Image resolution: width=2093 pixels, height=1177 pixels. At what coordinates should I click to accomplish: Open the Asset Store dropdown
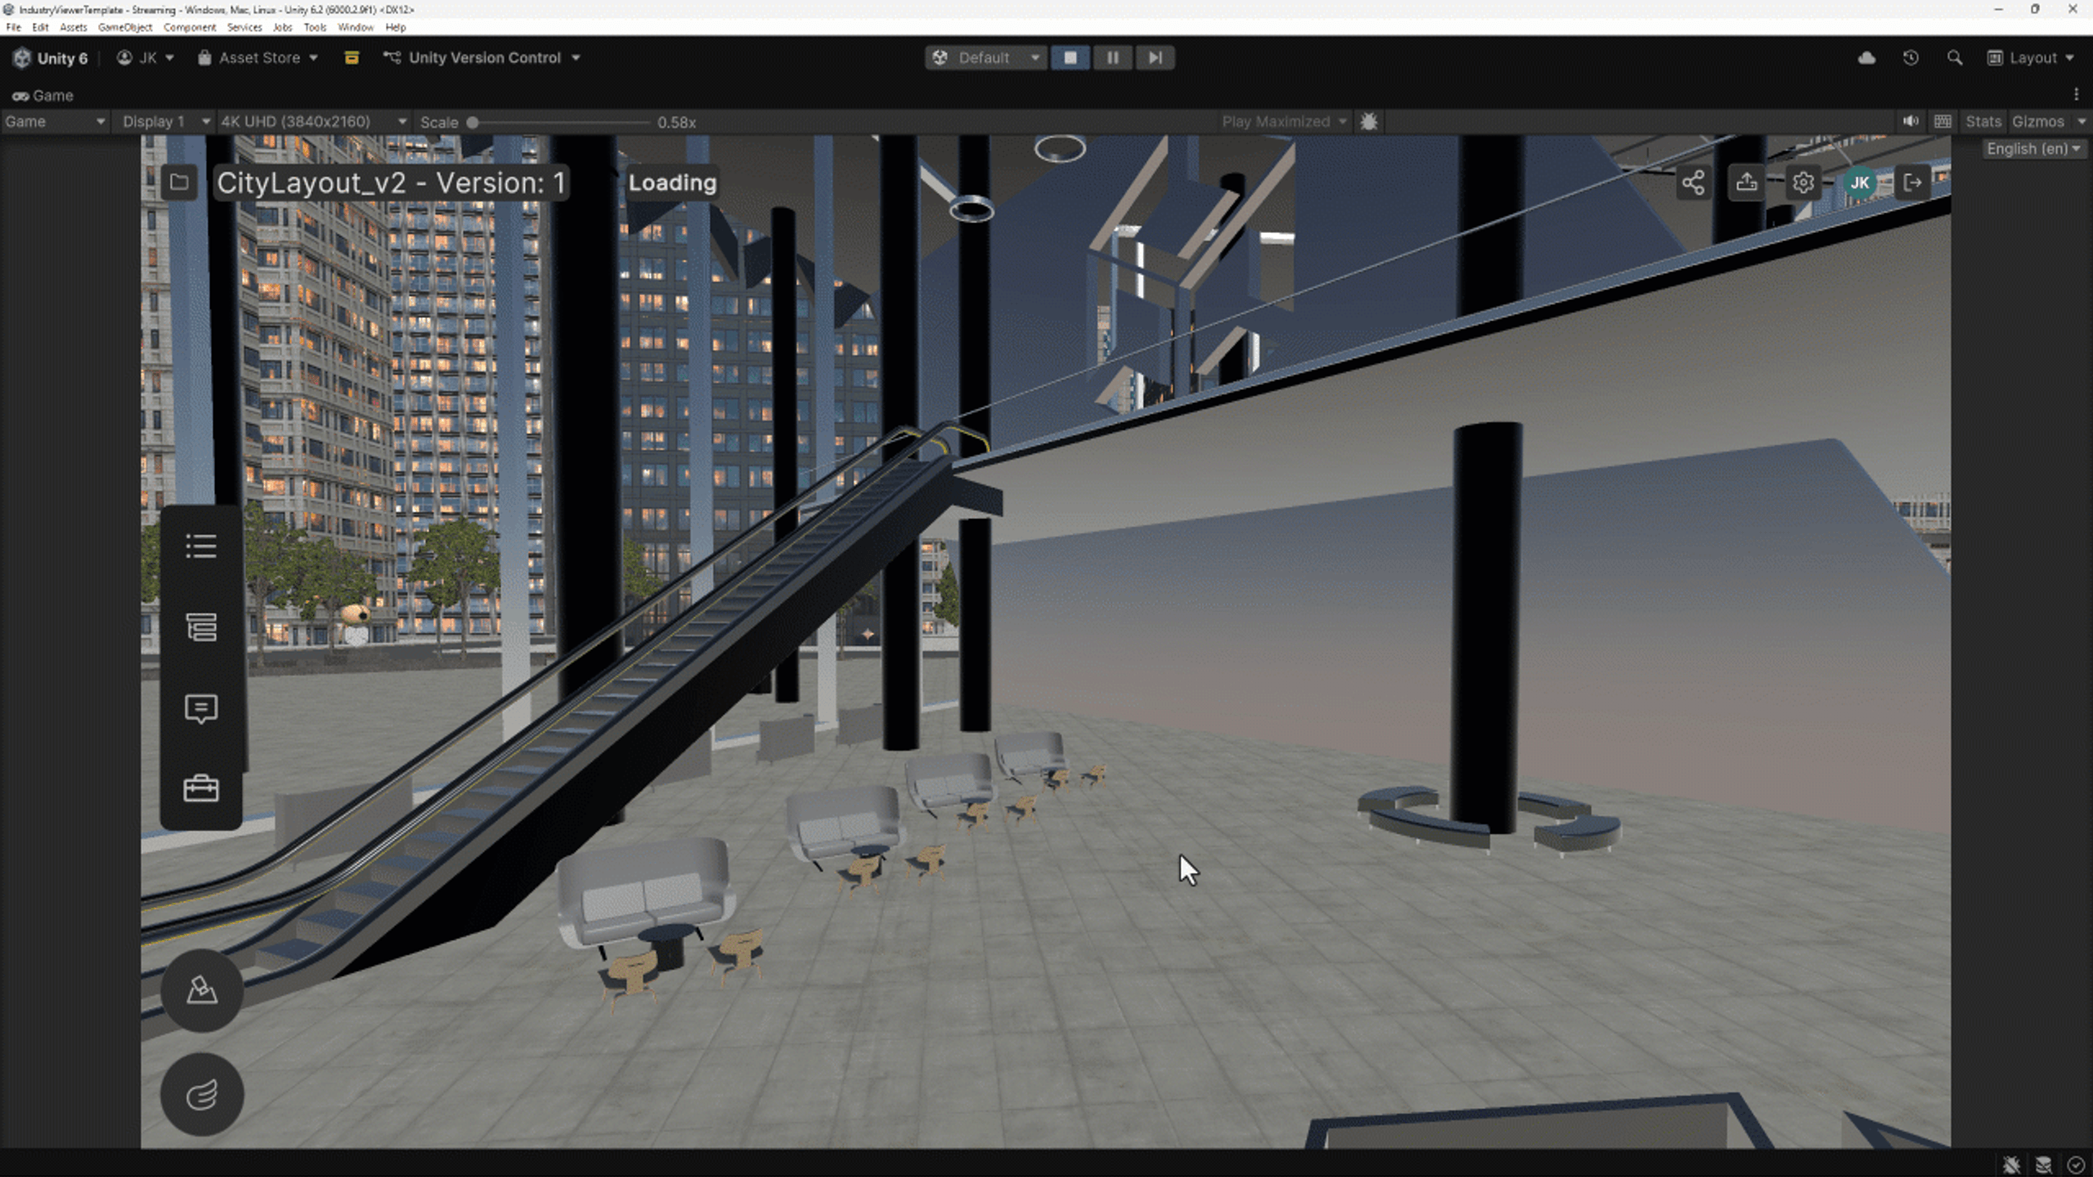[x=258, y=58]
